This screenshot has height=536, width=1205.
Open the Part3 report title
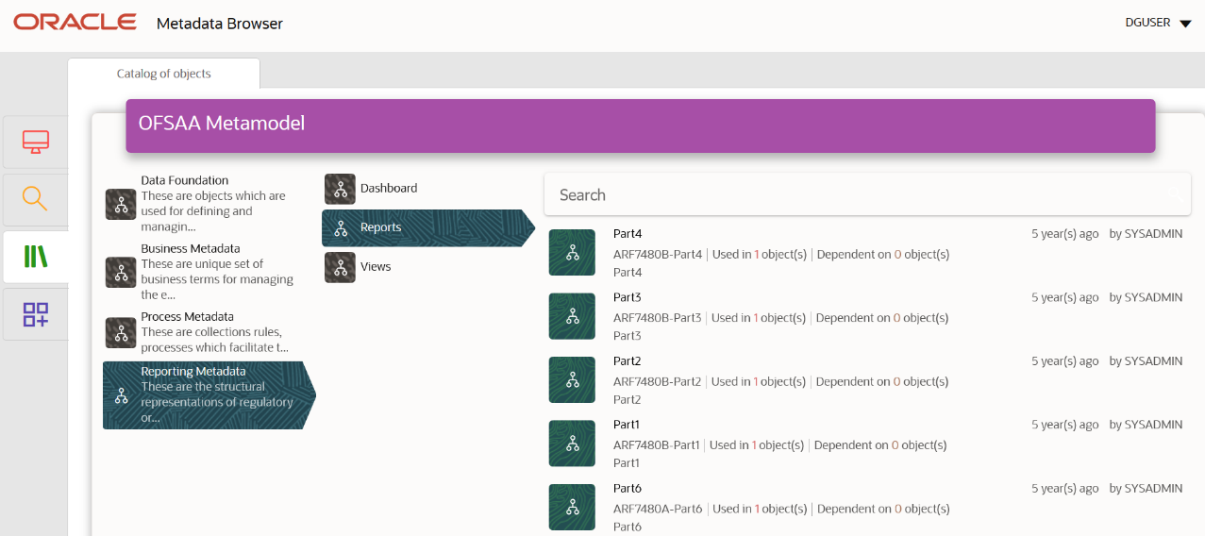pyautogui.click(x=628, y=297)
